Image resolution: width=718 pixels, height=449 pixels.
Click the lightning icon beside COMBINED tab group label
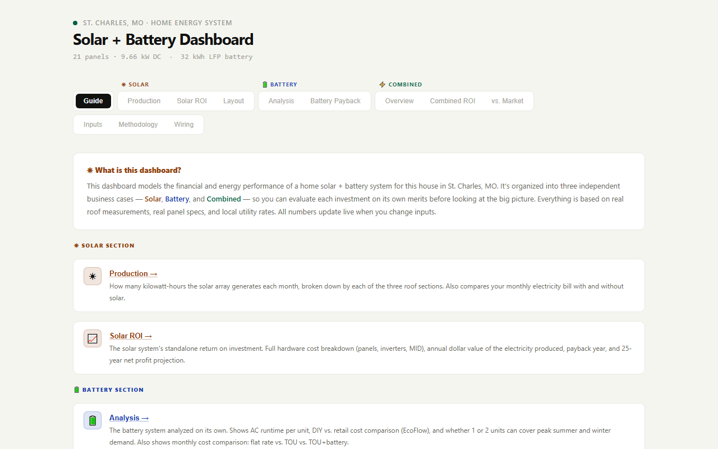[383, 85]
